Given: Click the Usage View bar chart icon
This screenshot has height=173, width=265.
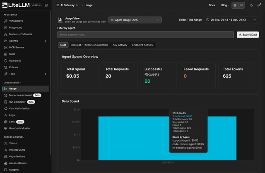Looking at the screenshot, I should [x=60, y=20].
